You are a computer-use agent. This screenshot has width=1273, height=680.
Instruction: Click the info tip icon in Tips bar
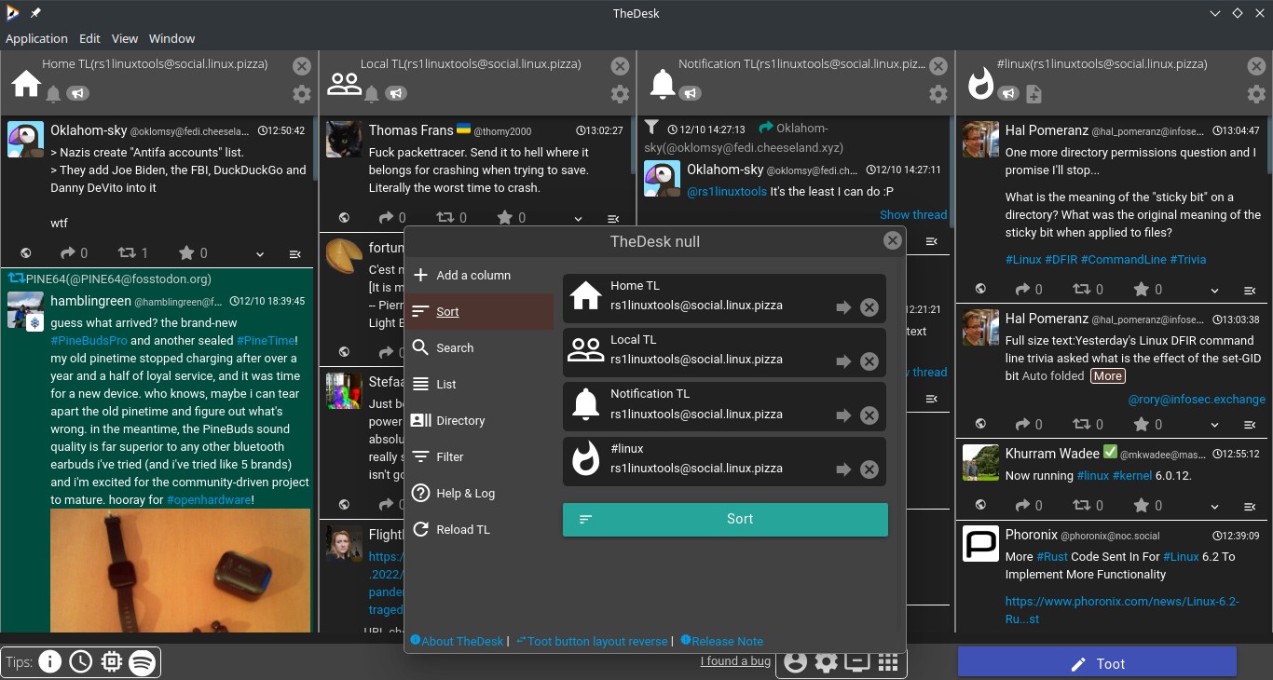click(50, 662)
